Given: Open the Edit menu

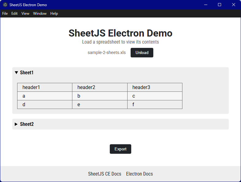Looking at the screenshot, I should [14, 14].
